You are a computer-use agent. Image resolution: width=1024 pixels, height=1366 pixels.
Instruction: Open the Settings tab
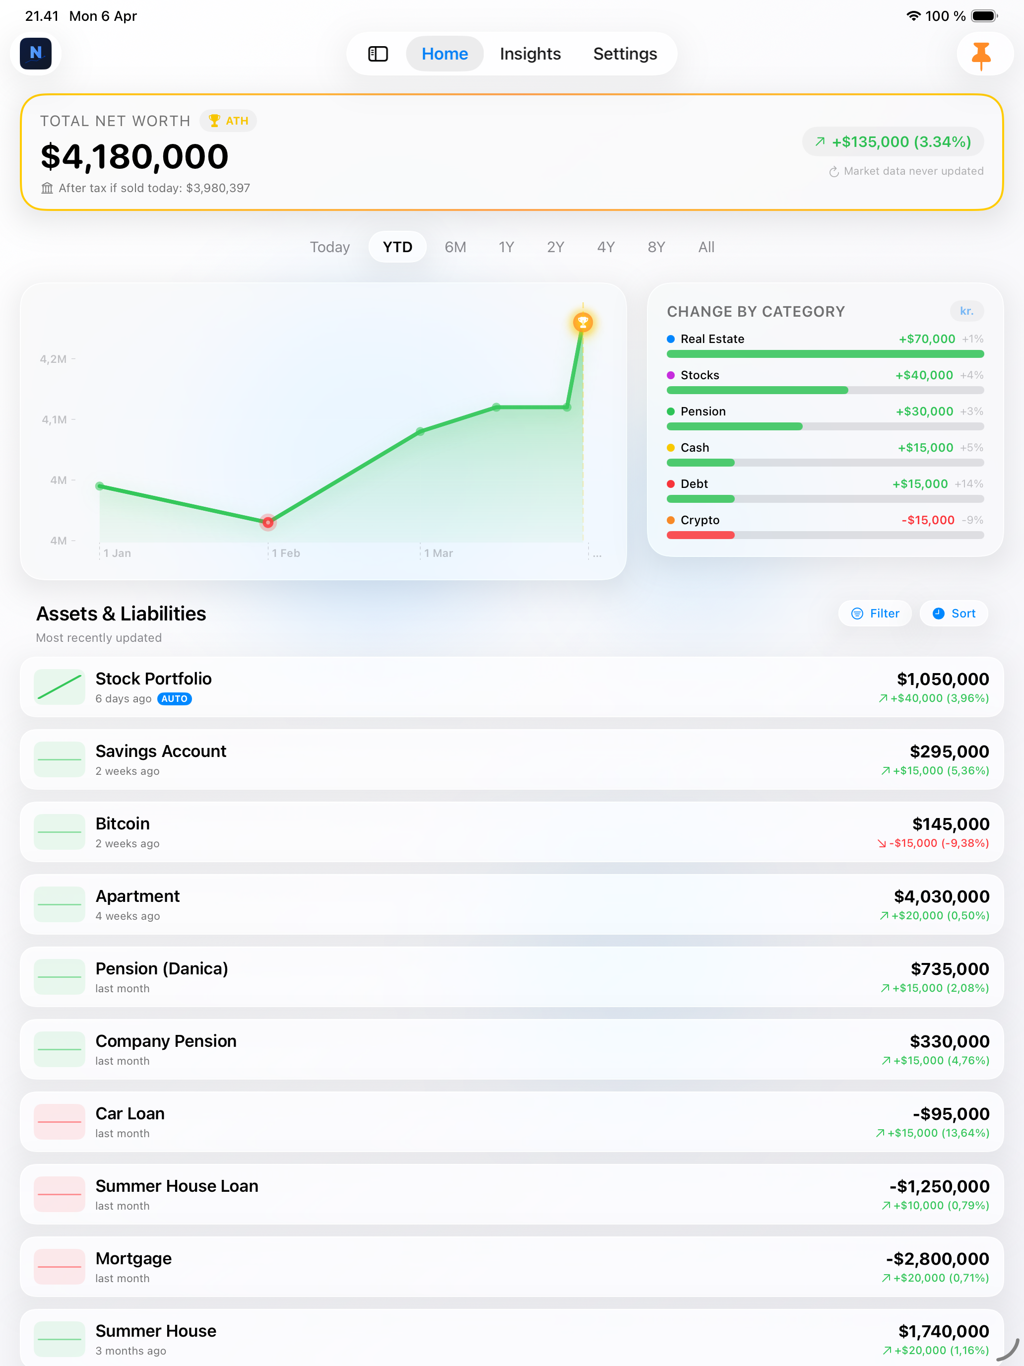click(x=625, y=54)
